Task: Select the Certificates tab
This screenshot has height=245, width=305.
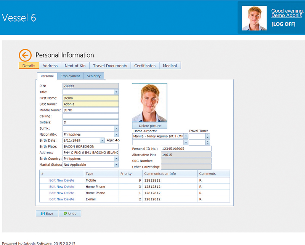Action: [145, 66]
